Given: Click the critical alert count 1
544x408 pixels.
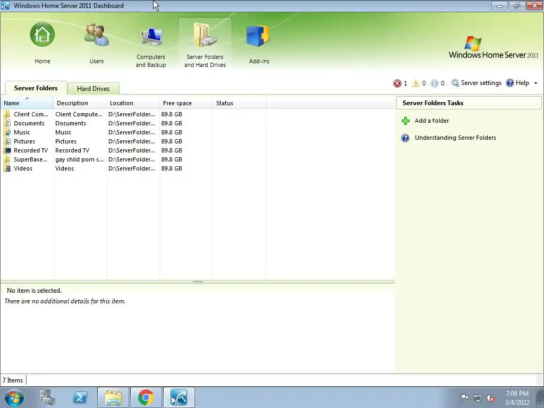Looking at the screenshot, I should point(405,83).
